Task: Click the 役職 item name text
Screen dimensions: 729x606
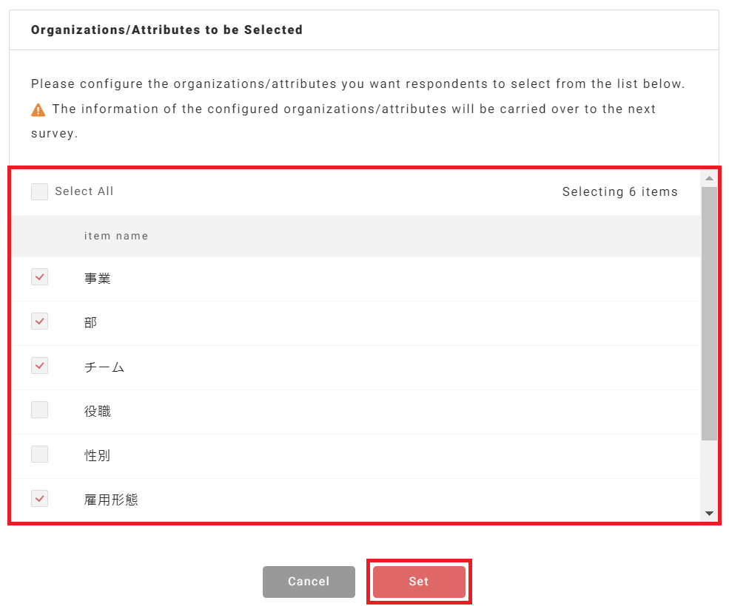Action: pos(98,412)
